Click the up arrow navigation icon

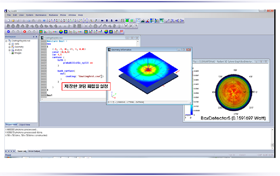pyautogui.click(x=106, y=20)
